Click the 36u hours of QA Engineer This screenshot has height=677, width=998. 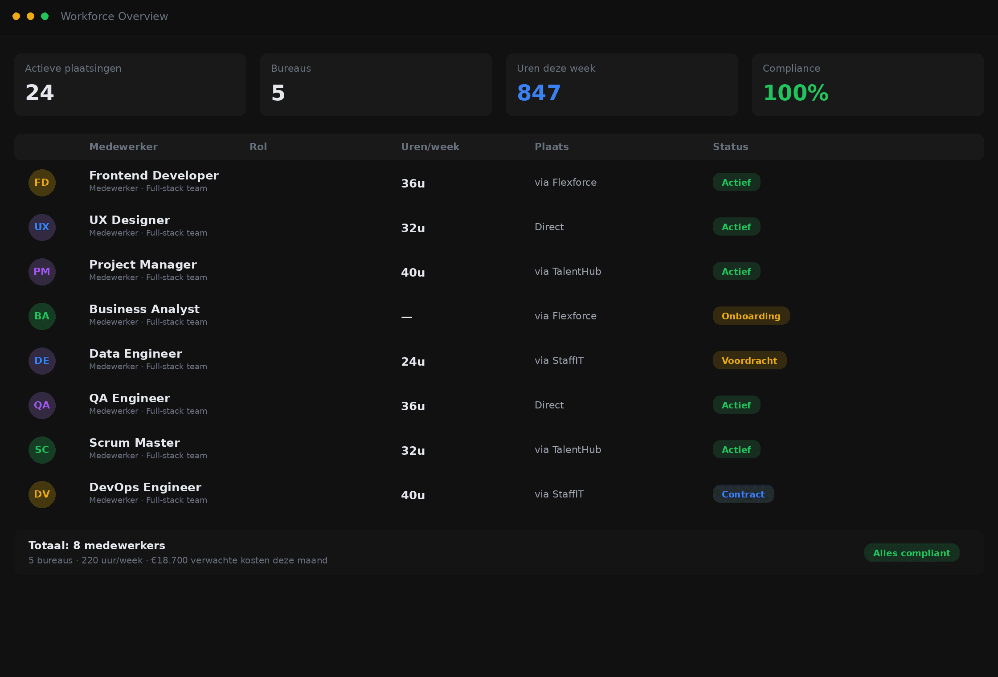[x=413, y=406]
